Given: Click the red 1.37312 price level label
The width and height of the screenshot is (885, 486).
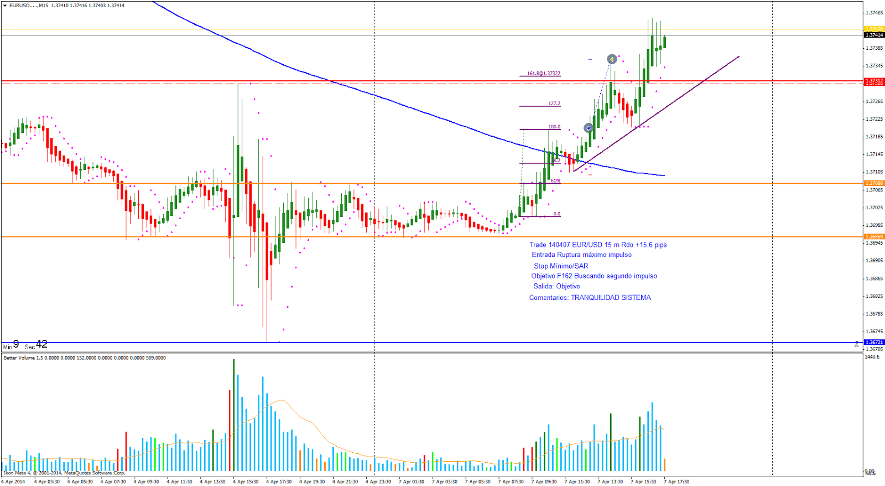Looking at the screenshot, I should pyautogui.click(x=874, y=81).
